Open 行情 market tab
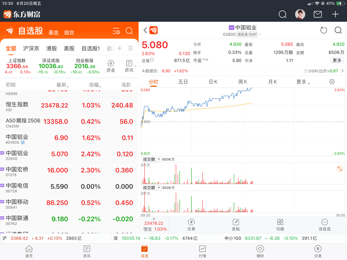 [x=202, y=252]
